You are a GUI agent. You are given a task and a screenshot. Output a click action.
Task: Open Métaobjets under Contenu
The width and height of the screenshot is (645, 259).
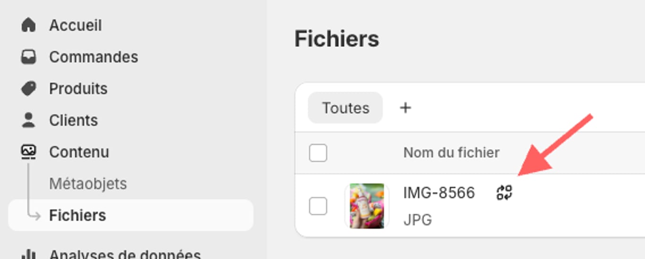pos(88,183)
